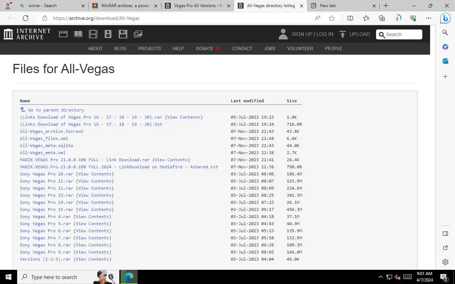Click the taskbar clock 9:01 AM
This screenshot has height=284, width=455.
[x=424, y=274]
